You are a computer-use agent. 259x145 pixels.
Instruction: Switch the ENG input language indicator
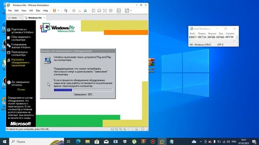tap(234, 141)
